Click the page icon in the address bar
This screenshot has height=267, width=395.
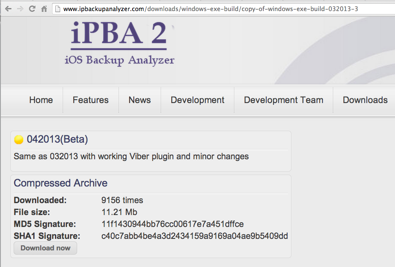pyautogui.click(x=58, y=9)
